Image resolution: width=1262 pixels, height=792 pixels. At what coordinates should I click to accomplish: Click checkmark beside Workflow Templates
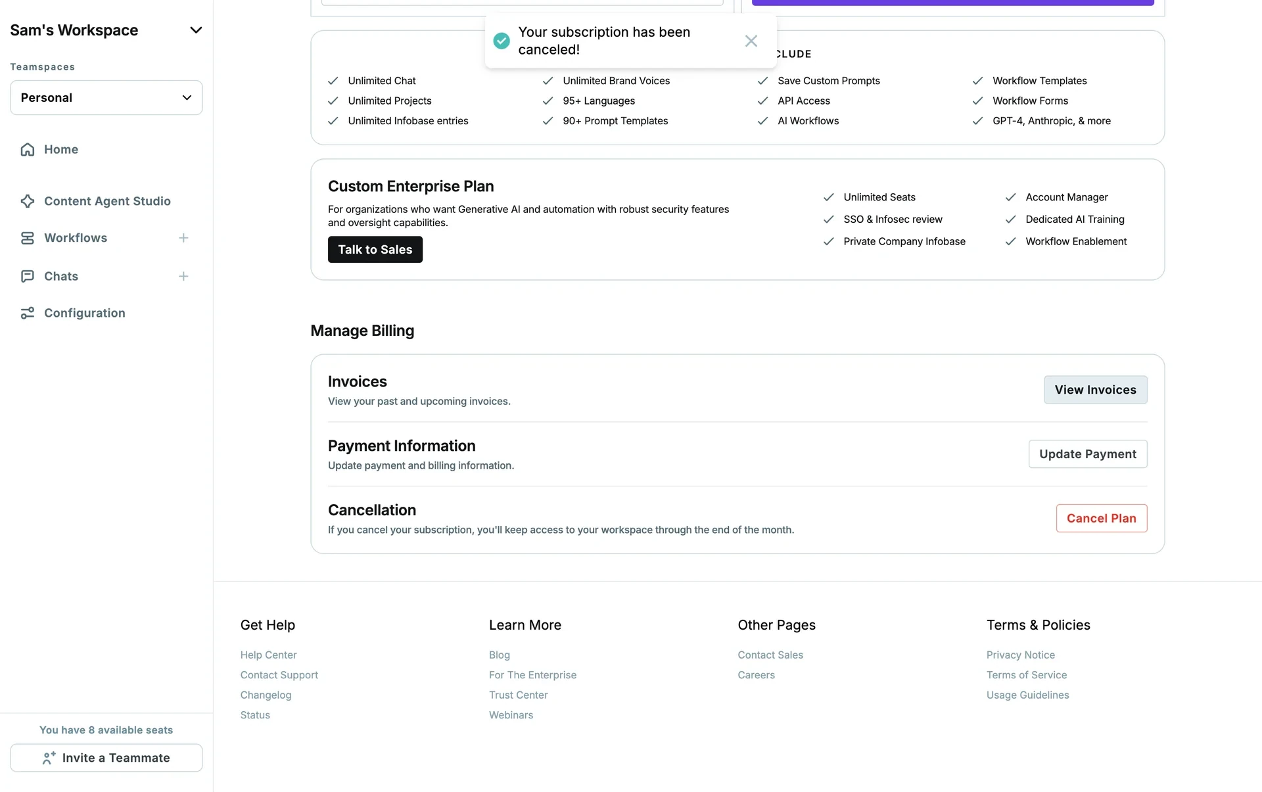pos(978,81)
